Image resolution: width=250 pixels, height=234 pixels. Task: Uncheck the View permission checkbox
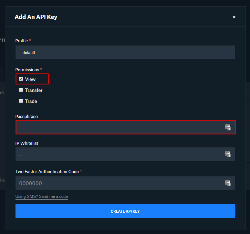click(x=21, y=79)
